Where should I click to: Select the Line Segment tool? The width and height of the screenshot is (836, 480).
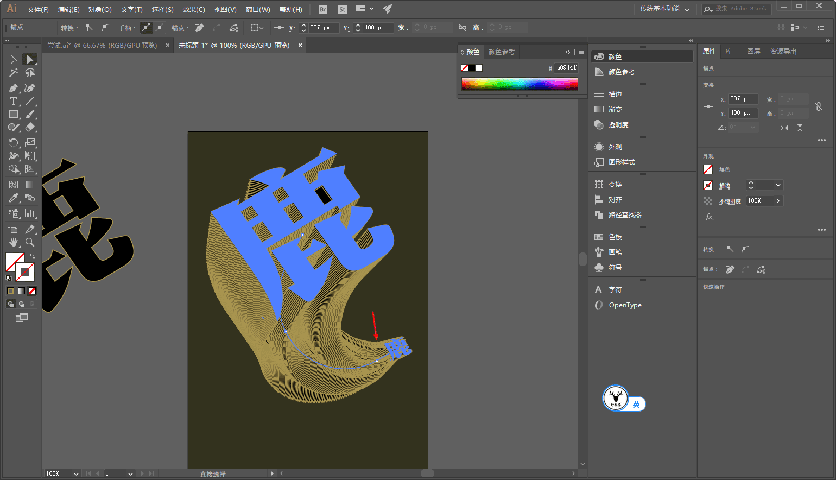pyautogui.click(x=30, y=101)
